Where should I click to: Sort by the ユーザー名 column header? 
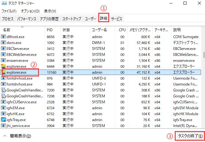(103, 30)
